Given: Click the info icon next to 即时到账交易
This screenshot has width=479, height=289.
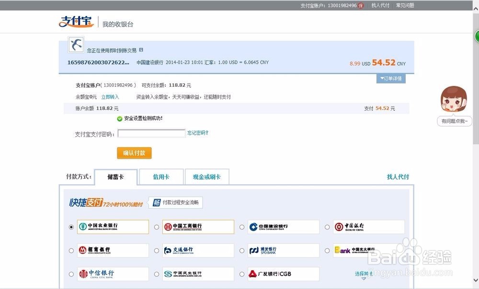Looking at the screenshot, I should pos(141,50).
